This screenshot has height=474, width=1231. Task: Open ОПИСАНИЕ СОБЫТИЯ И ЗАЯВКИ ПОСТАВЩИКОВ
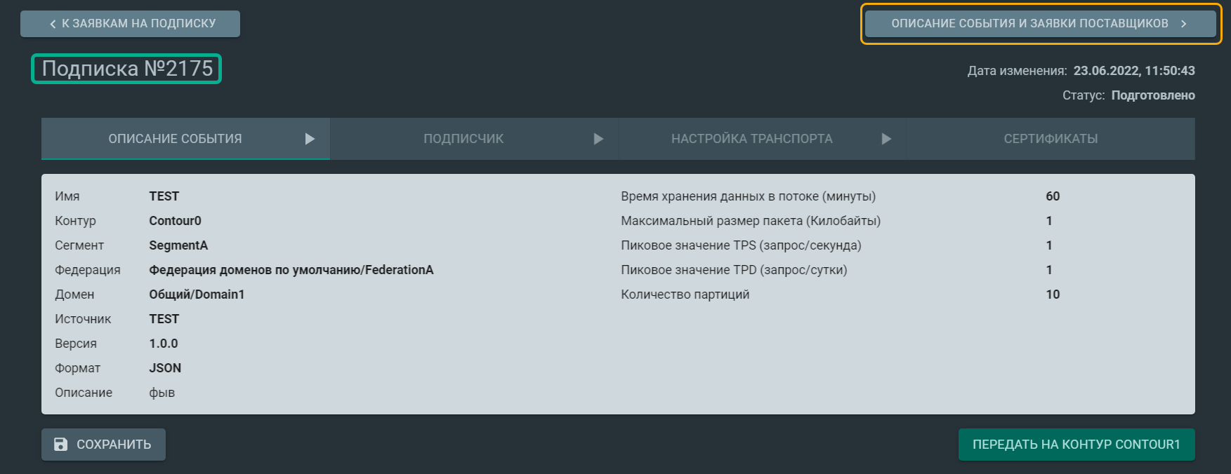1029,24
